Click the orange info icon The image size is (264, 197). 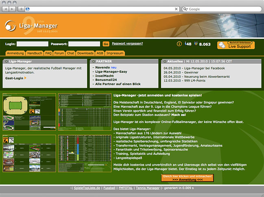(x=179, y=44)
